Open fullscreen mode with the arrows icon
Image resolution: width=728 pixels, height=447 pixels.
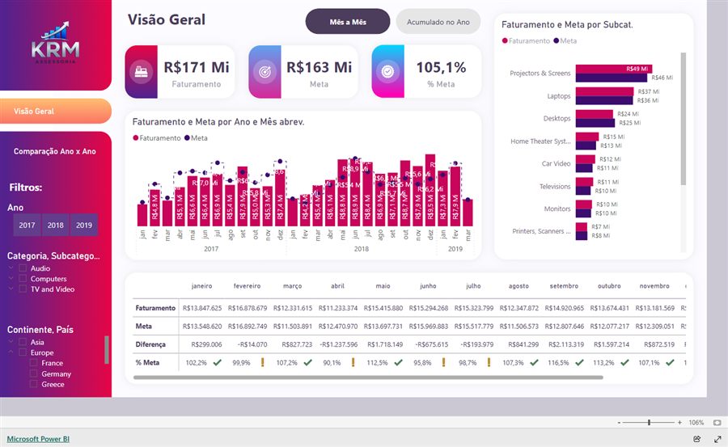coord(717,439)
